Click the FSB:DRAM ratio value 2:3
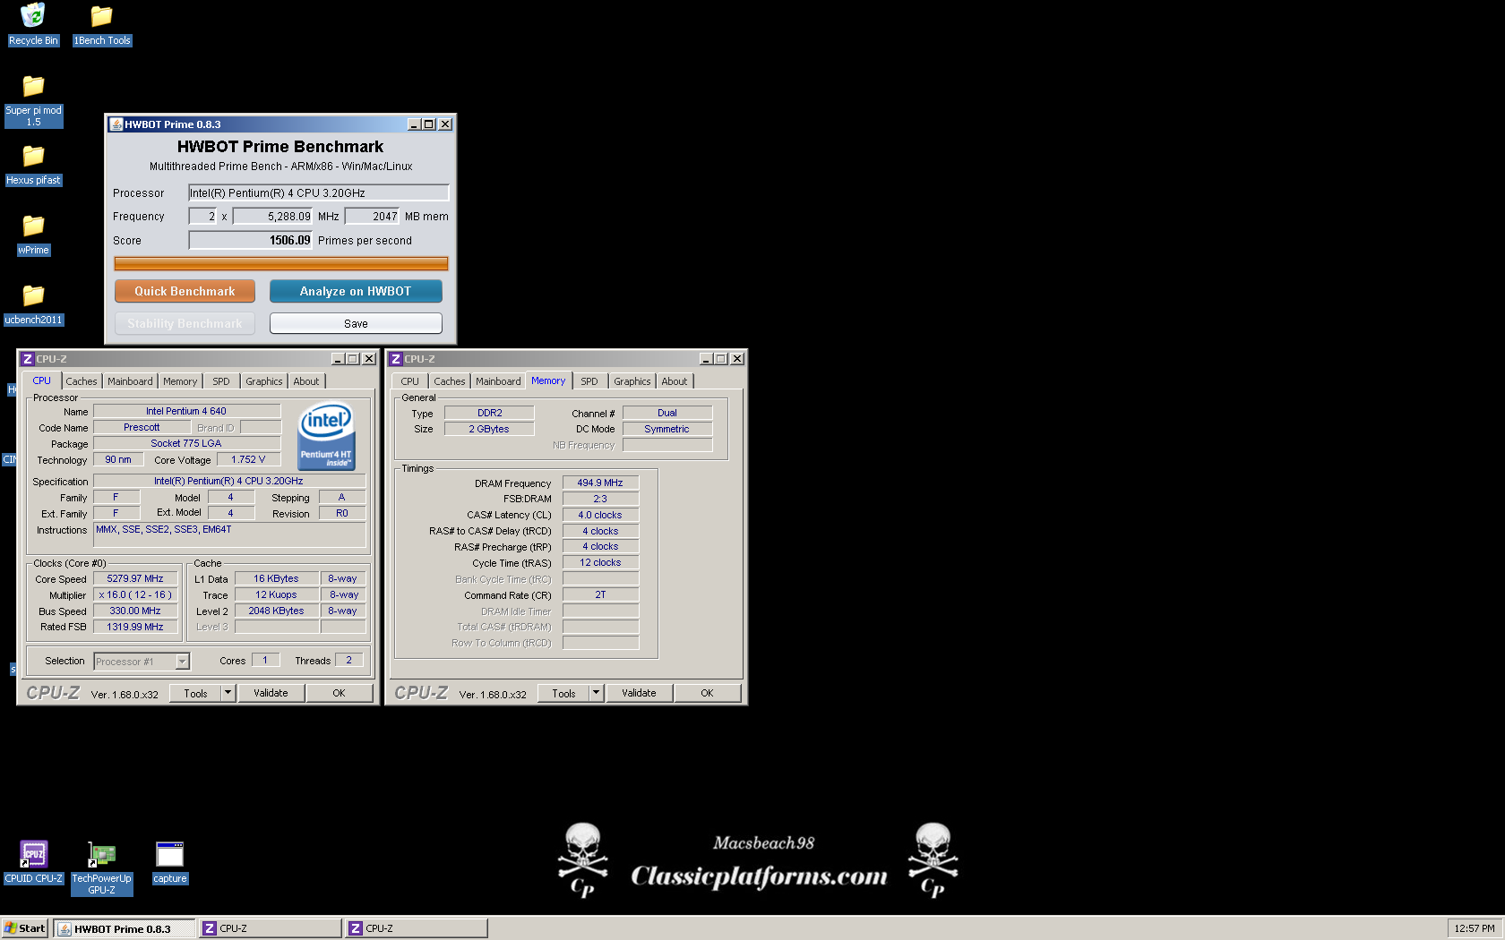The width and height of the screenshot is (1505, 940). pos(600,499)
